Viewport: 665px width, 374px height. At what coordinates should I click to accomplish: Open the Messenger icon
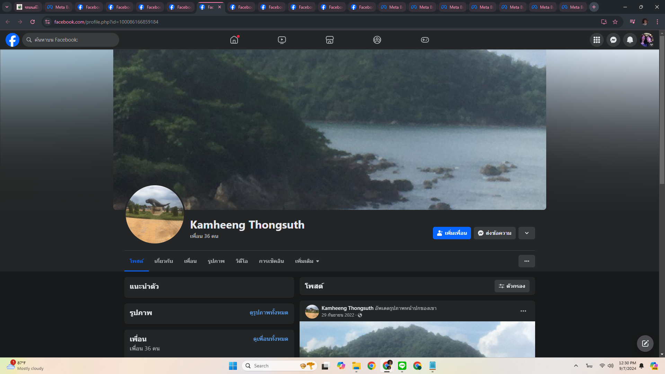point(613,40)
